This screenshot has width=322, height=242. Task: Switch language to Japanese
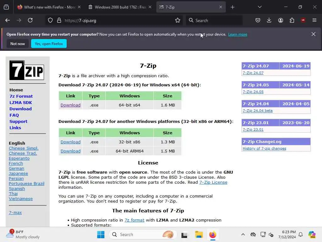pyautogui.click(x=18, y=174)
